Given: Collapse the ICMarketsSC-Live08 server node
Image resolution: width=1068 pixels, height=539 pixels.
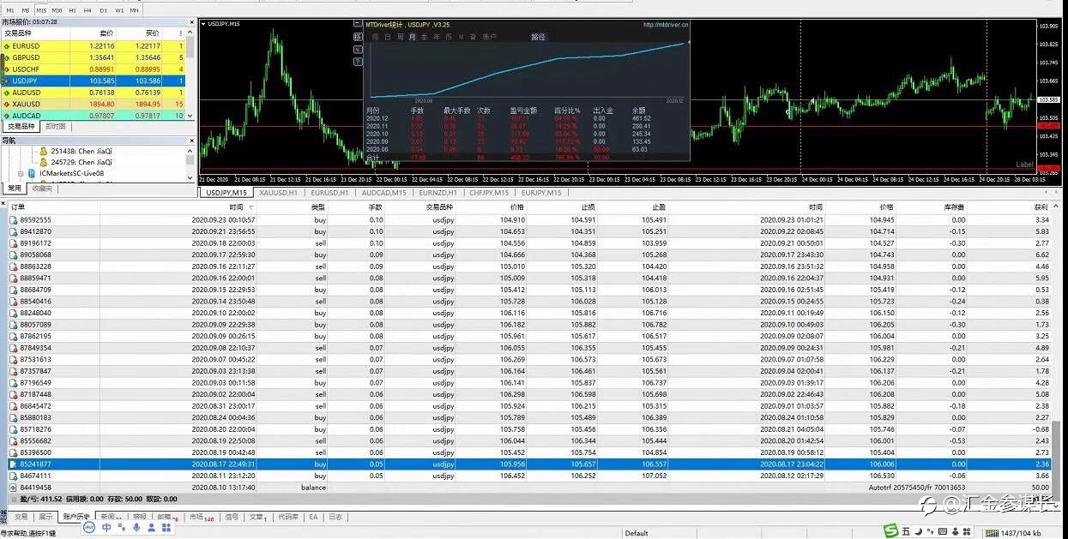Looking at the screenshot, I should click(21, 173).
